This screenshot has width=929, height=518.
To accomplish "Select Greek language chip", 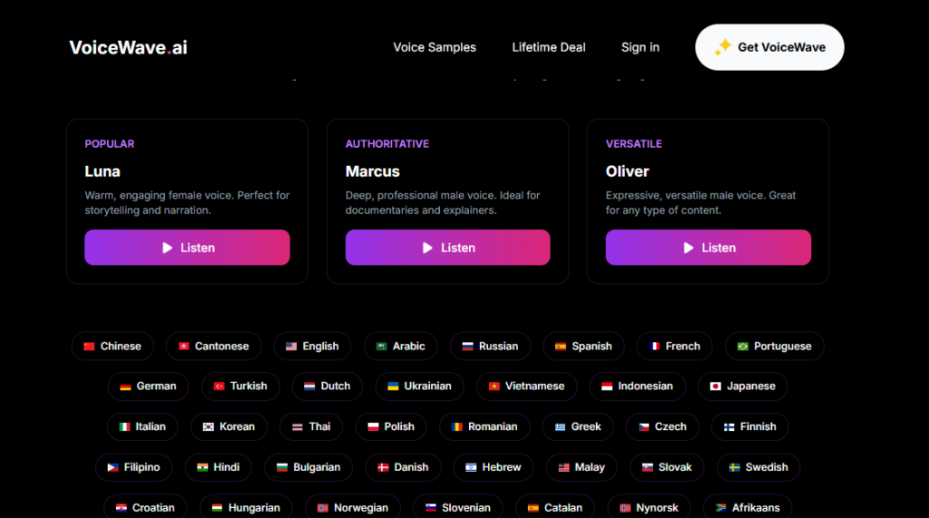I will point(578,426).
